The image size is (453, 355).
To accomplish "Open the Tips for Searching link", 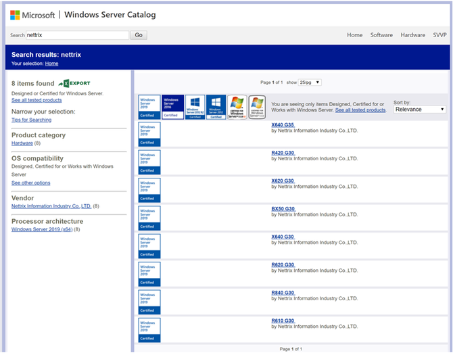I will click(32, 120).
